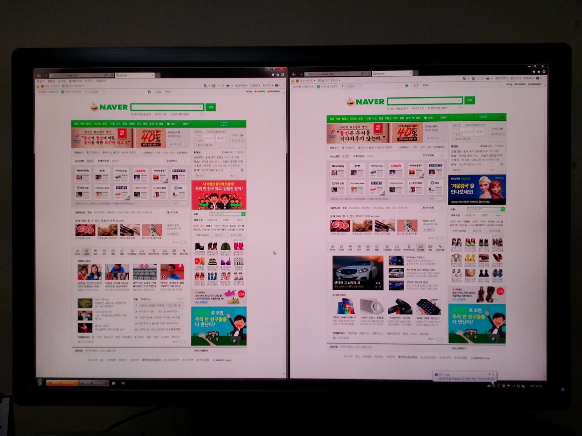Image resolution: width=582 pixels, height=436 pixels.
Task: Click the printer icon in the left browser's command bar
Action: 227,85
